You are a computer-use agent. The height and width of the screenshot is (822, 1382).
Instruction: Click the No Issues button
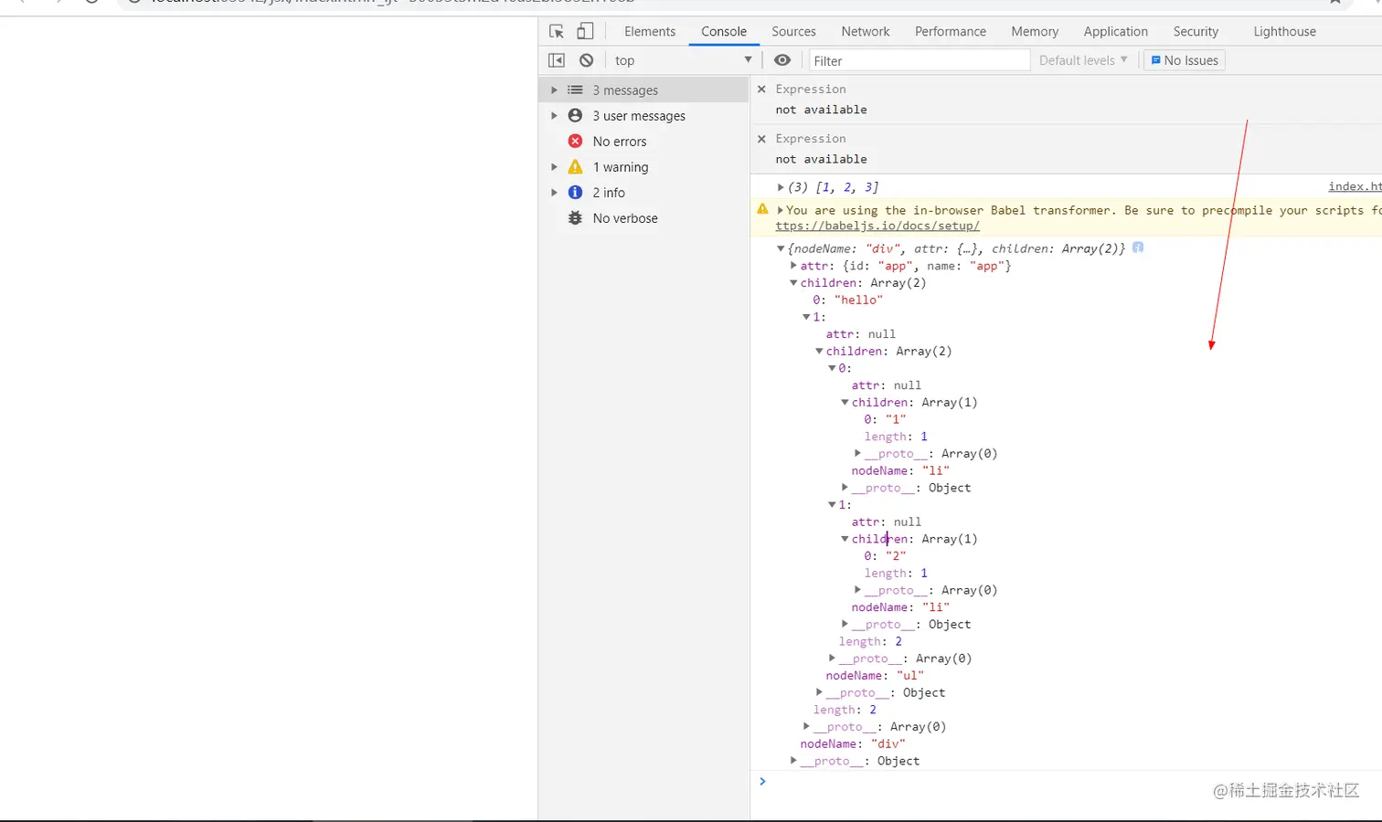[1185, 60]
